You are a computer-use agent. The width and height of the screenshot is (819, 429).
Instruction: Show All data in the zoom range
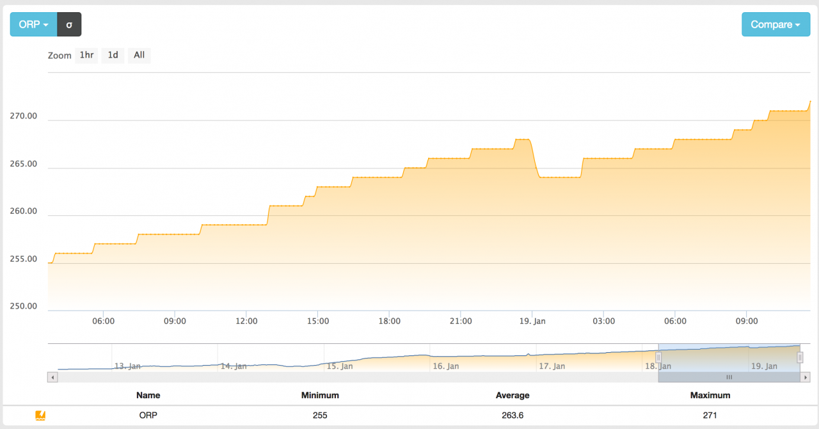coord(139,55)
